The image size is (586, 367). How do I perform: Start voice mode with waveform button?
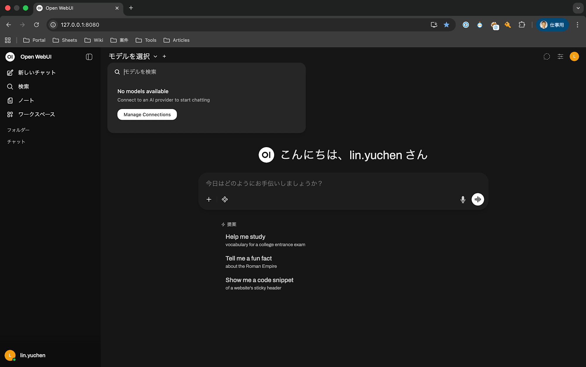click(478, 199)
